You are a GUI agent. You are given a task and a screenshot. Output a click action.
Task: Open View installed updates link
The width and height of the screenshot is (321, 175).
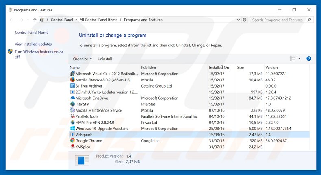pyautogui.click(x=33, y=44)
